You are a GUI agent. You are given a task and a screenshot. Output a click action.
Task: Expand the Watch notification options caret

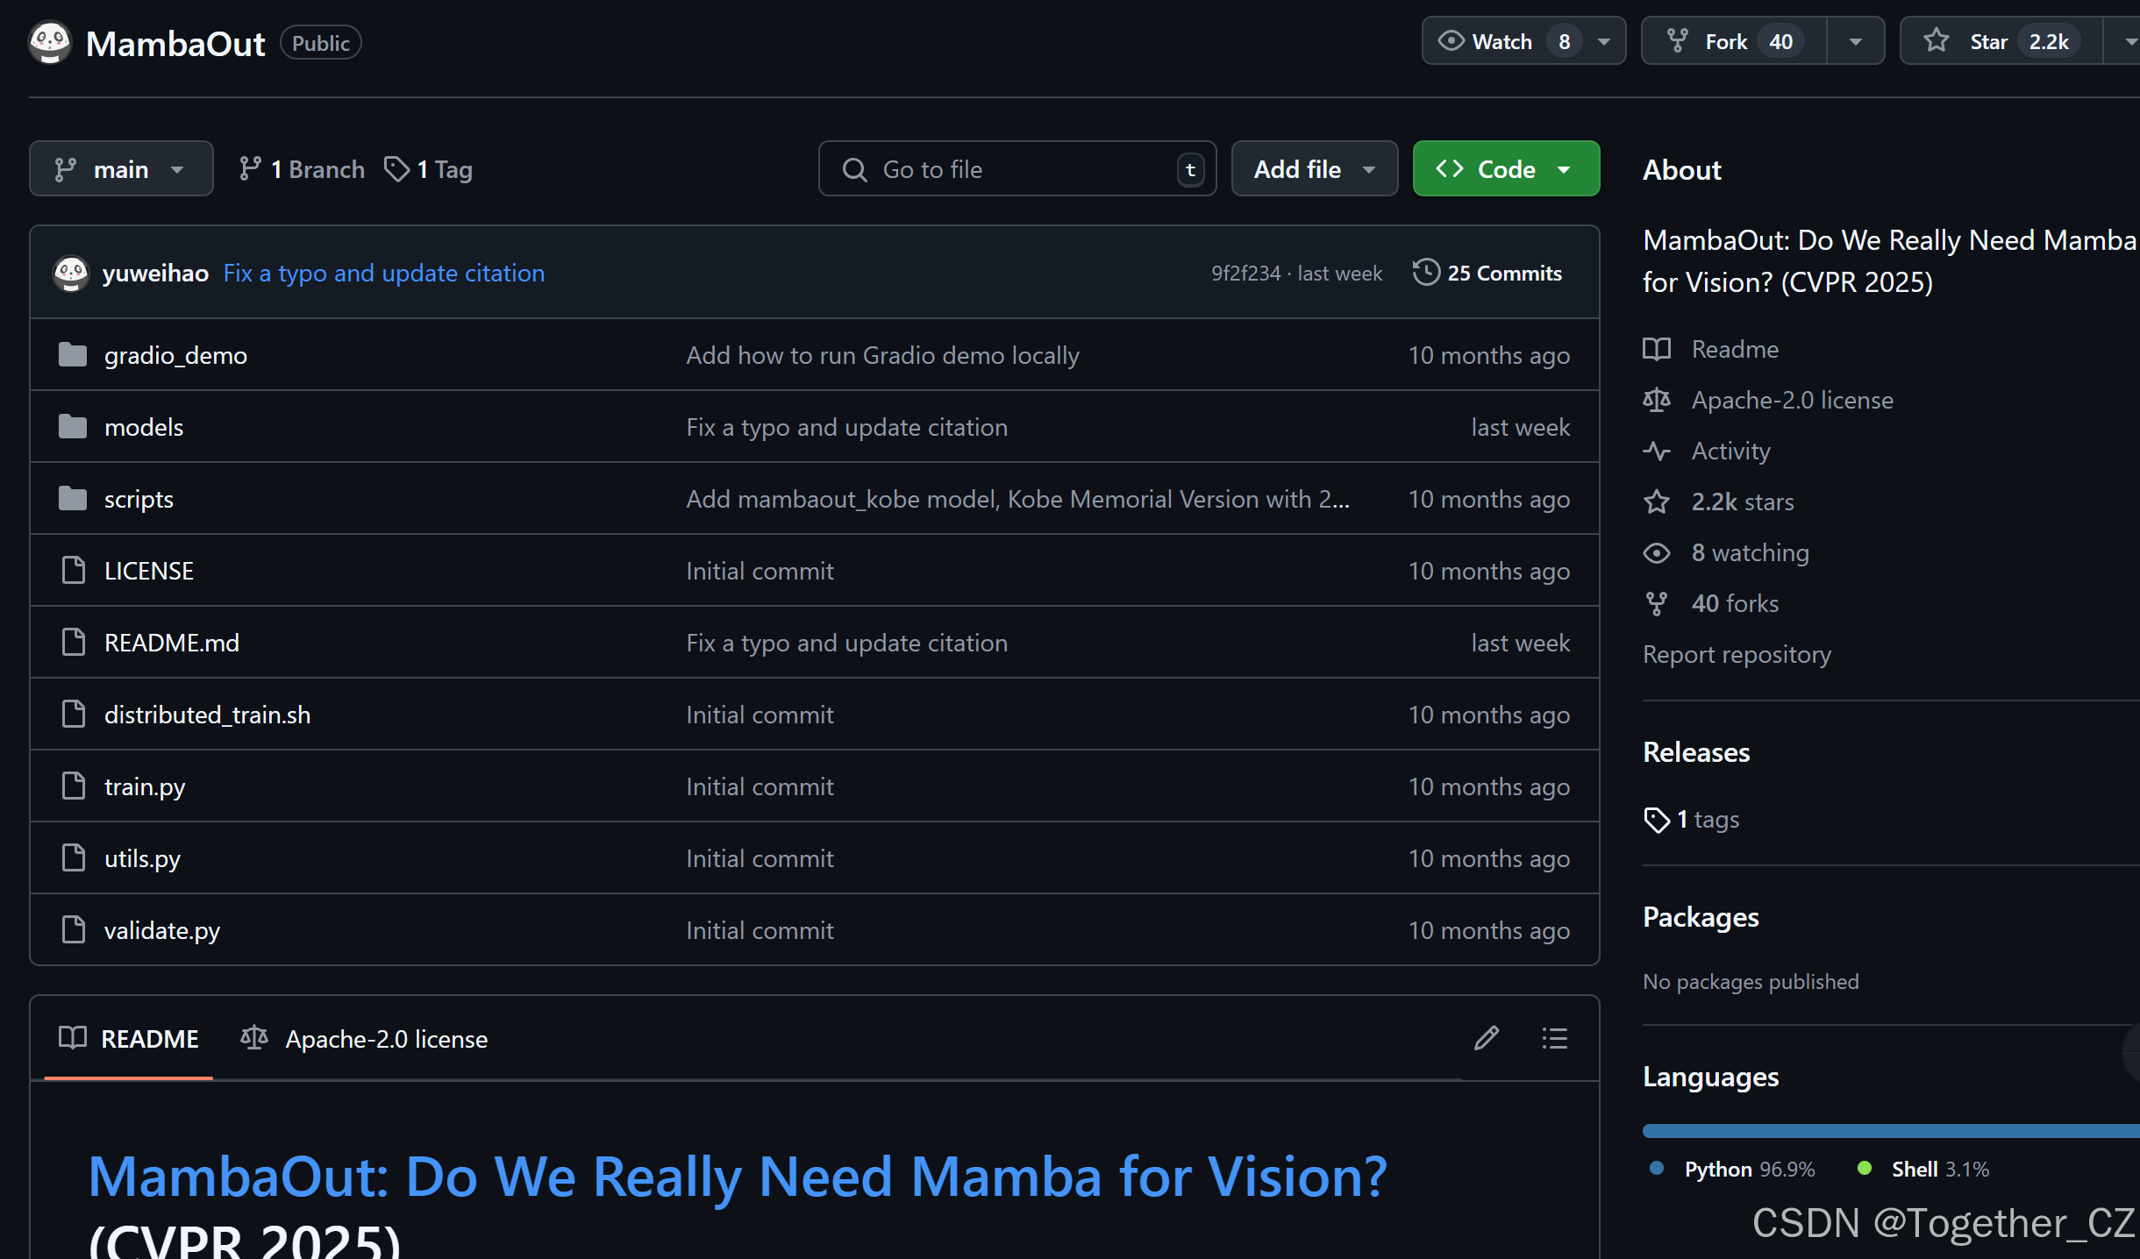coord(1604,40)
